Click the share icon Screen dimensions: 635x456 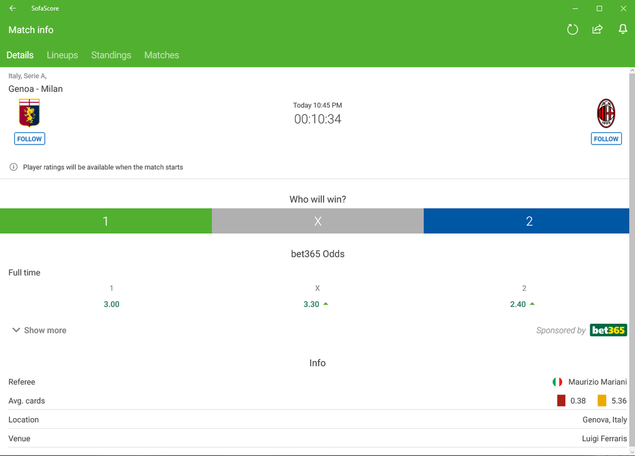597,30
